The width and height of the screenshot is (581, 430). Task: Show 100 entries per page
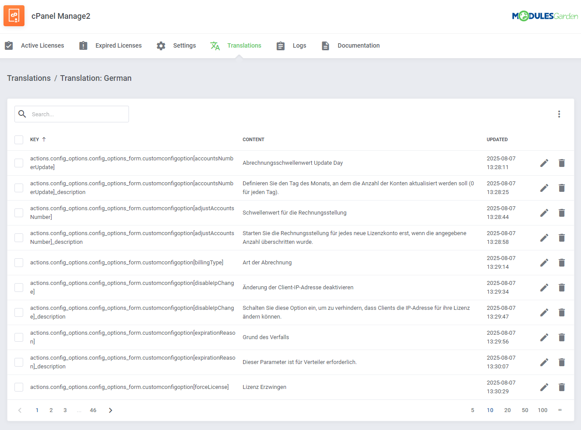click(x=543, y=410)
